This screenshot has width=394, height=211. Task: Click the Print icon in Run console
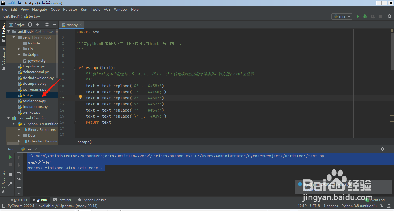pyautogui.click(x=19, y=187)
